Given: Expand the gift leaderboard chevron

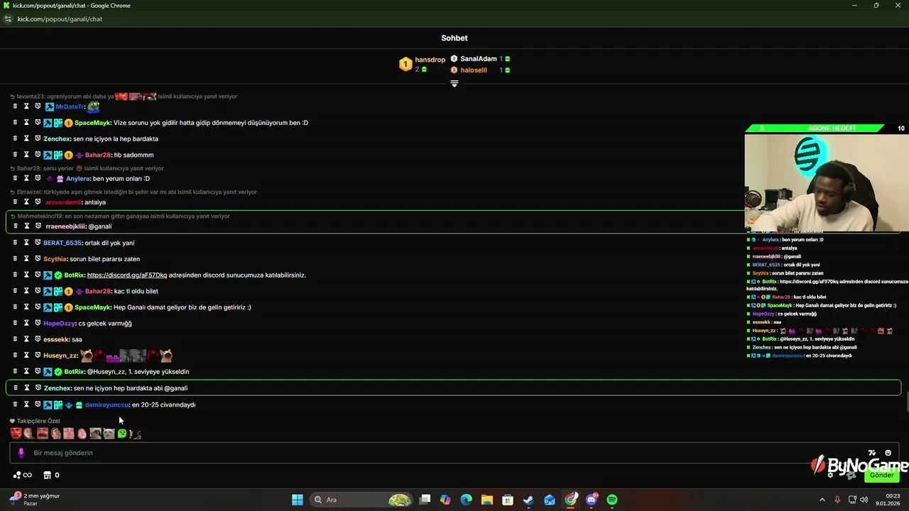Looking at the screenshot, I should (454, 83).
